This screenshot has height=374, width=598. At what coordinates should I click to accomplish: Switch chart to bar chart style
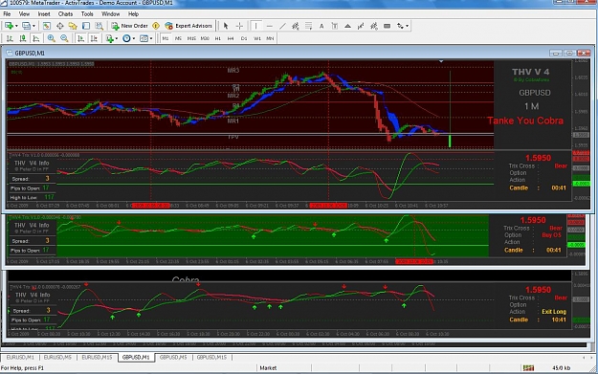(10, 38)
